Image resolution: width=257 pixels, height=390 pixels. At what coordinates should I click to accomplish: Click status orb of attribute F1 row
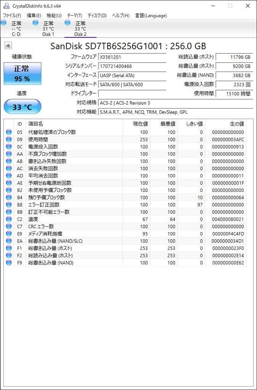coord(9,248)
